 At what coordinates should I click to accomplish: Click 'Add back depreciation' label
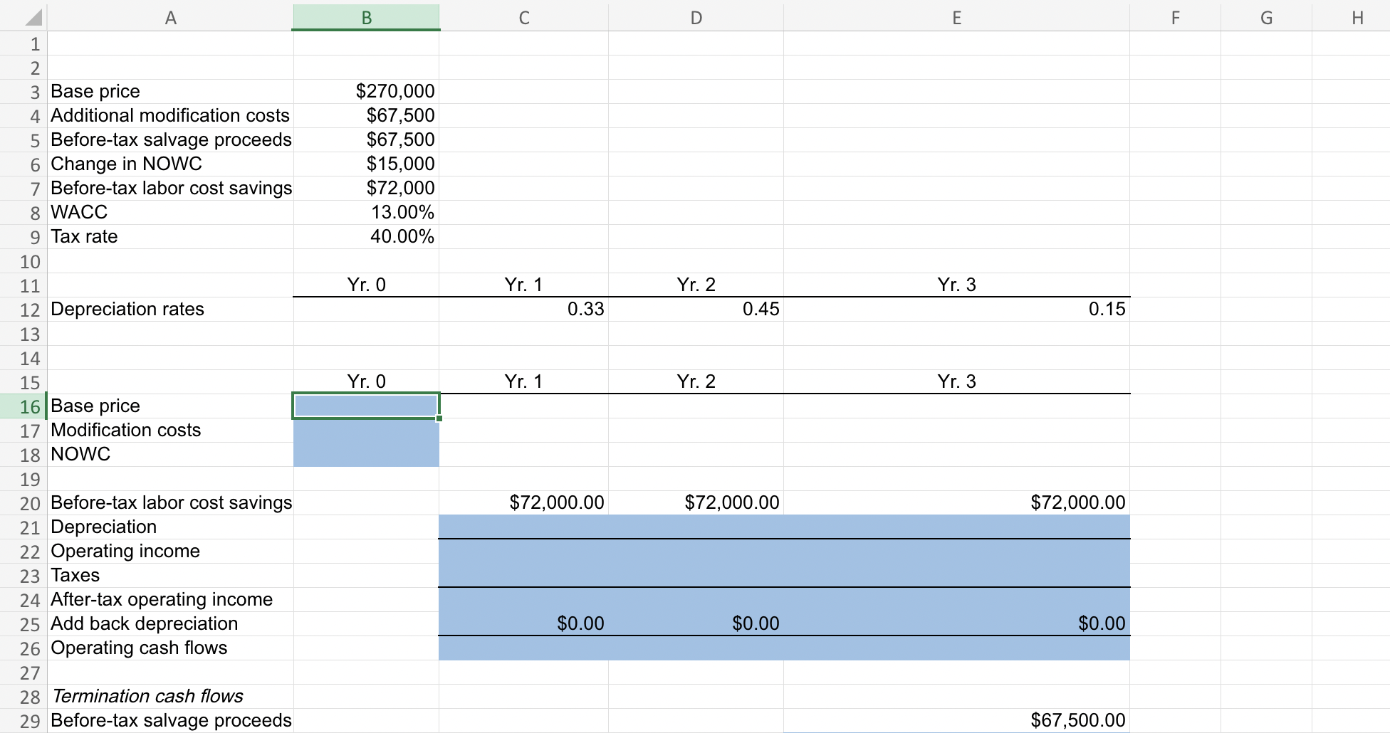click(145, 623)
